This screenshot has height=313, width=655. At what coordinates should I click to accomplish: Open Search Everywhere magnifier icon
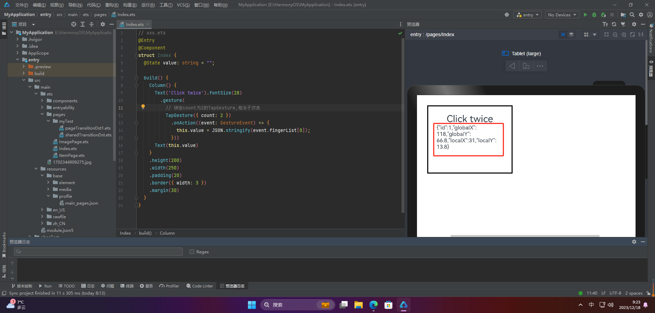point(632,15)
